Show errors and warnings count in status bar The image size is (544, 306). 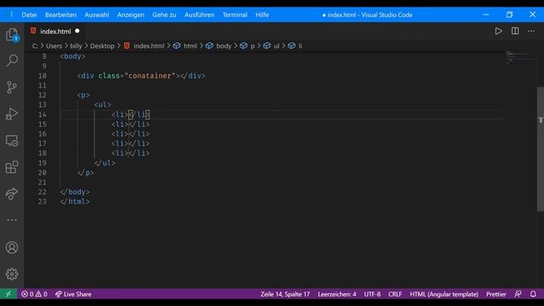pos(34,294)
